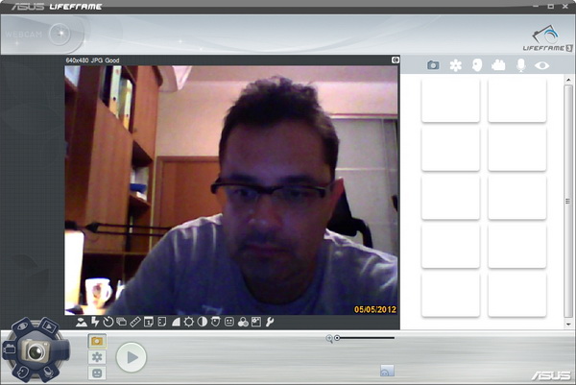Viewport: 576px width, 385px height.
Task: Open the color balance circles icon
Action: click(243, 322)
